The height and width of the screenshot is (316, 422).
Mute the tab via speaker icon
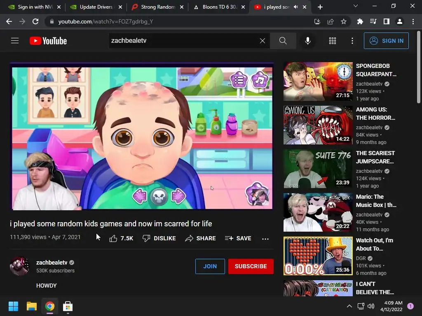tap(296, 7)
